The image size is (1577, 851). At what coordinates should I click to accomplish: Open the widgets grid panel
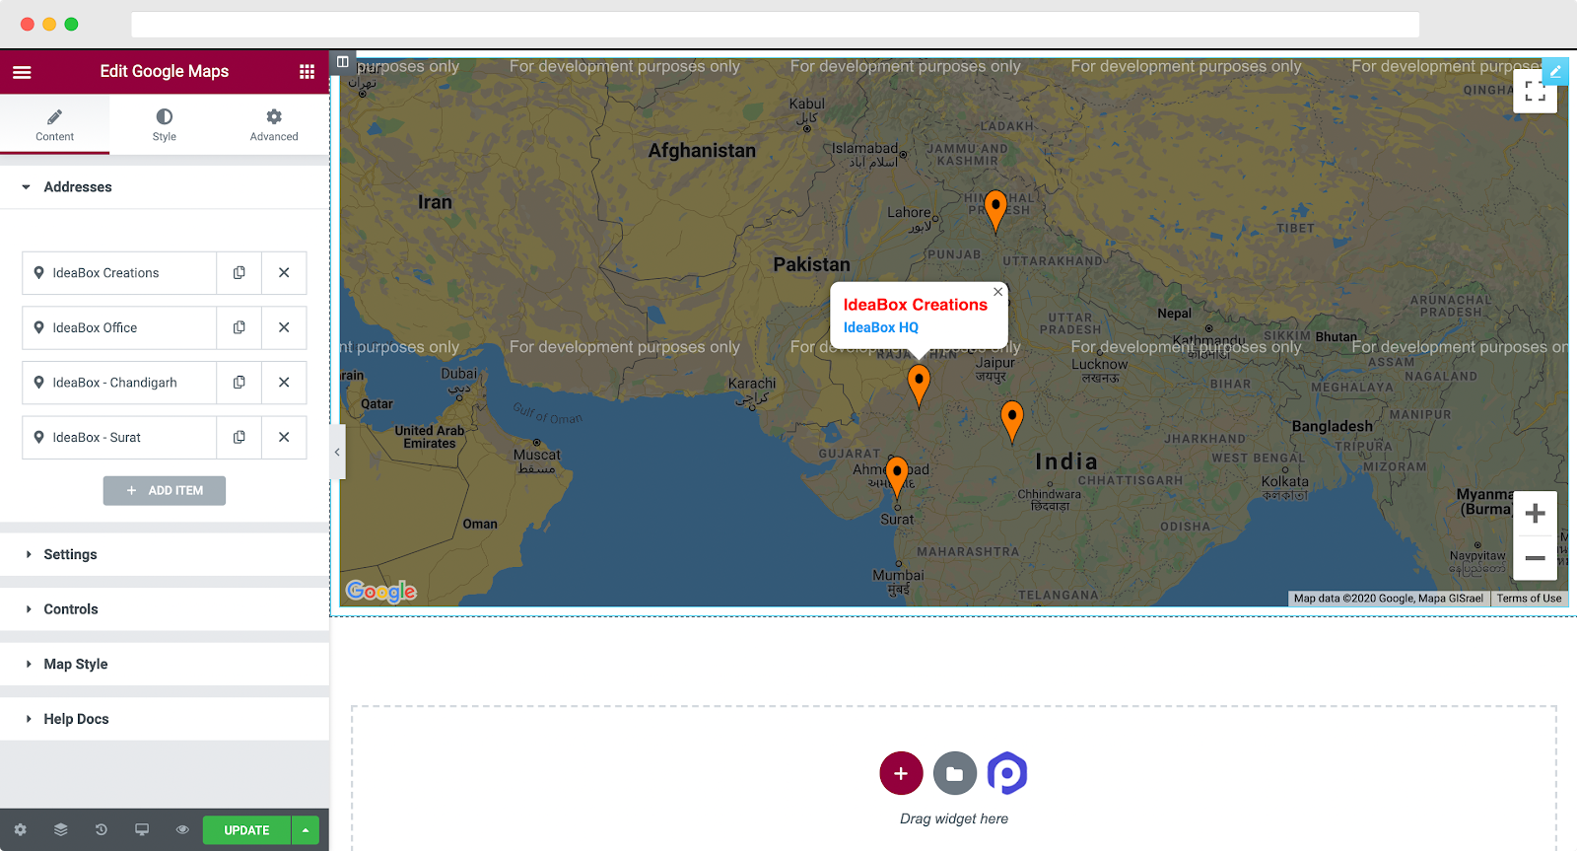[307, 72]
